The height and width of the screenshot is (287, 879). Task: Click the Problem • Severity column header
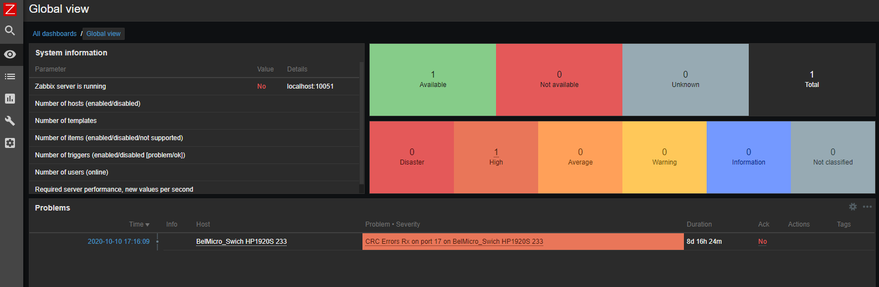[392, 224]
